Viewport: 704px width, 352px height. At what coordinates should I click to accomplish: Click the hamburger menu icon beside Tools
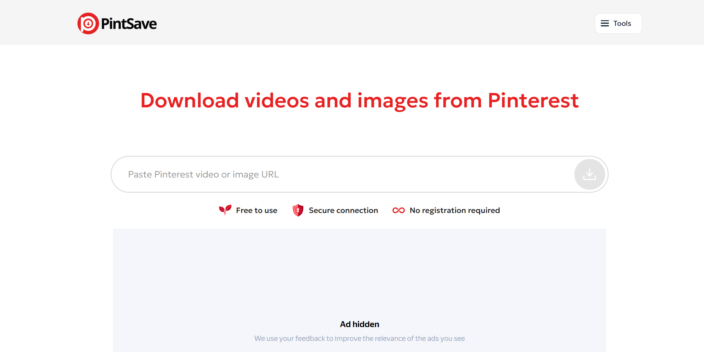coord(605,23)
